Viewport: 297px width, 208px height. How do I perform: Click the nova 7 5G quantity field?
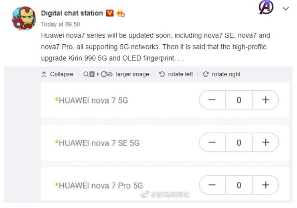pyautogui.click(x=239, y=100)
